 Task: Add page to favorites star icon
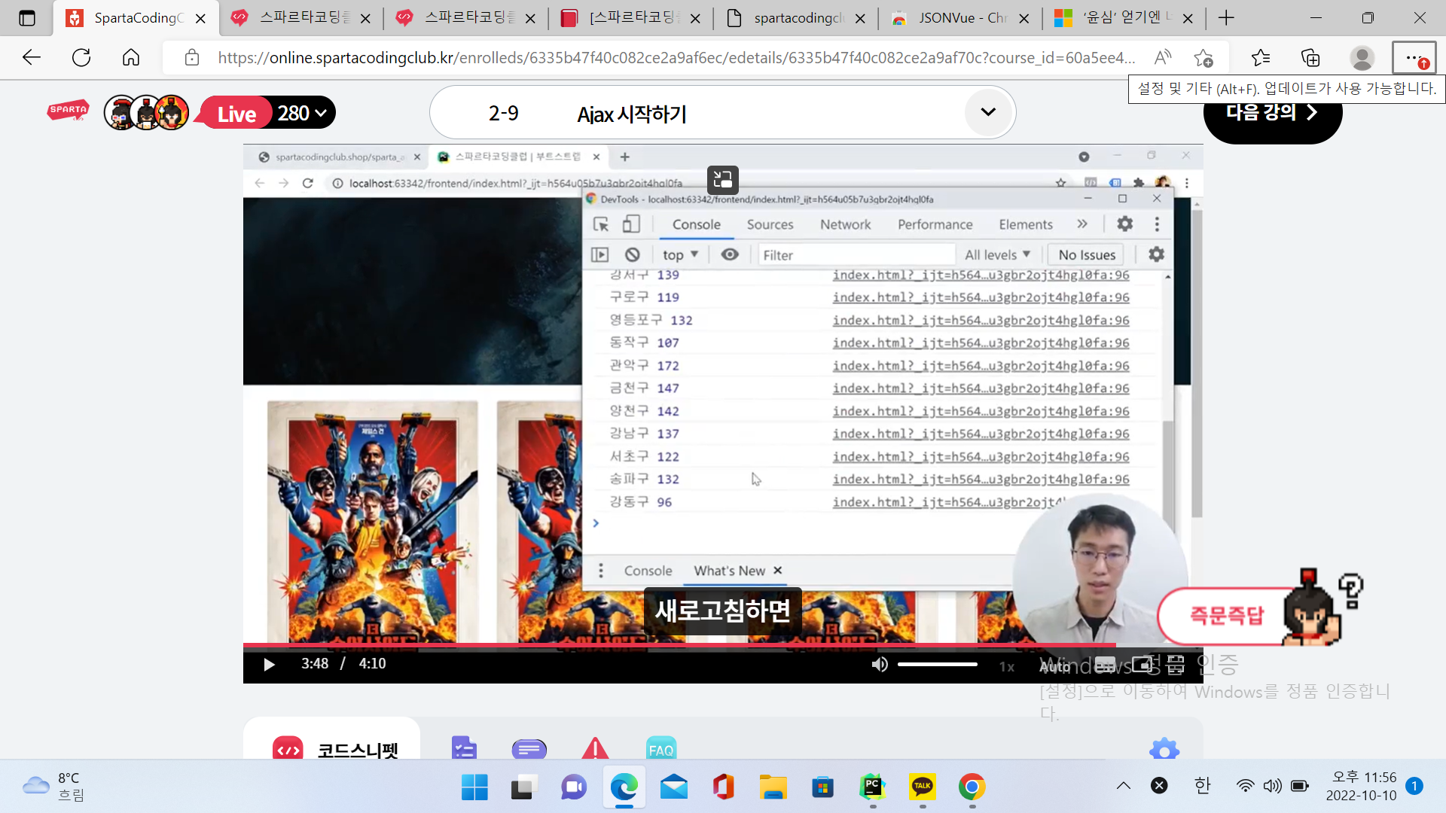pyautogui.click(x=1203, y=57)
